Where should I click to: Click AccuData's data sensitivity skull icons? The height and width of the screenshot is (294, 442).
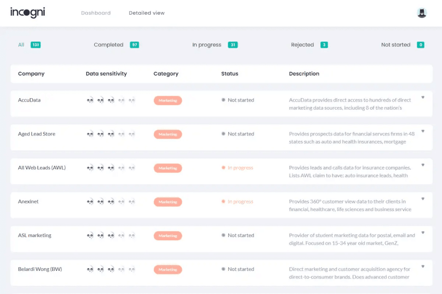pyautogui.click(x=111, y=100)
